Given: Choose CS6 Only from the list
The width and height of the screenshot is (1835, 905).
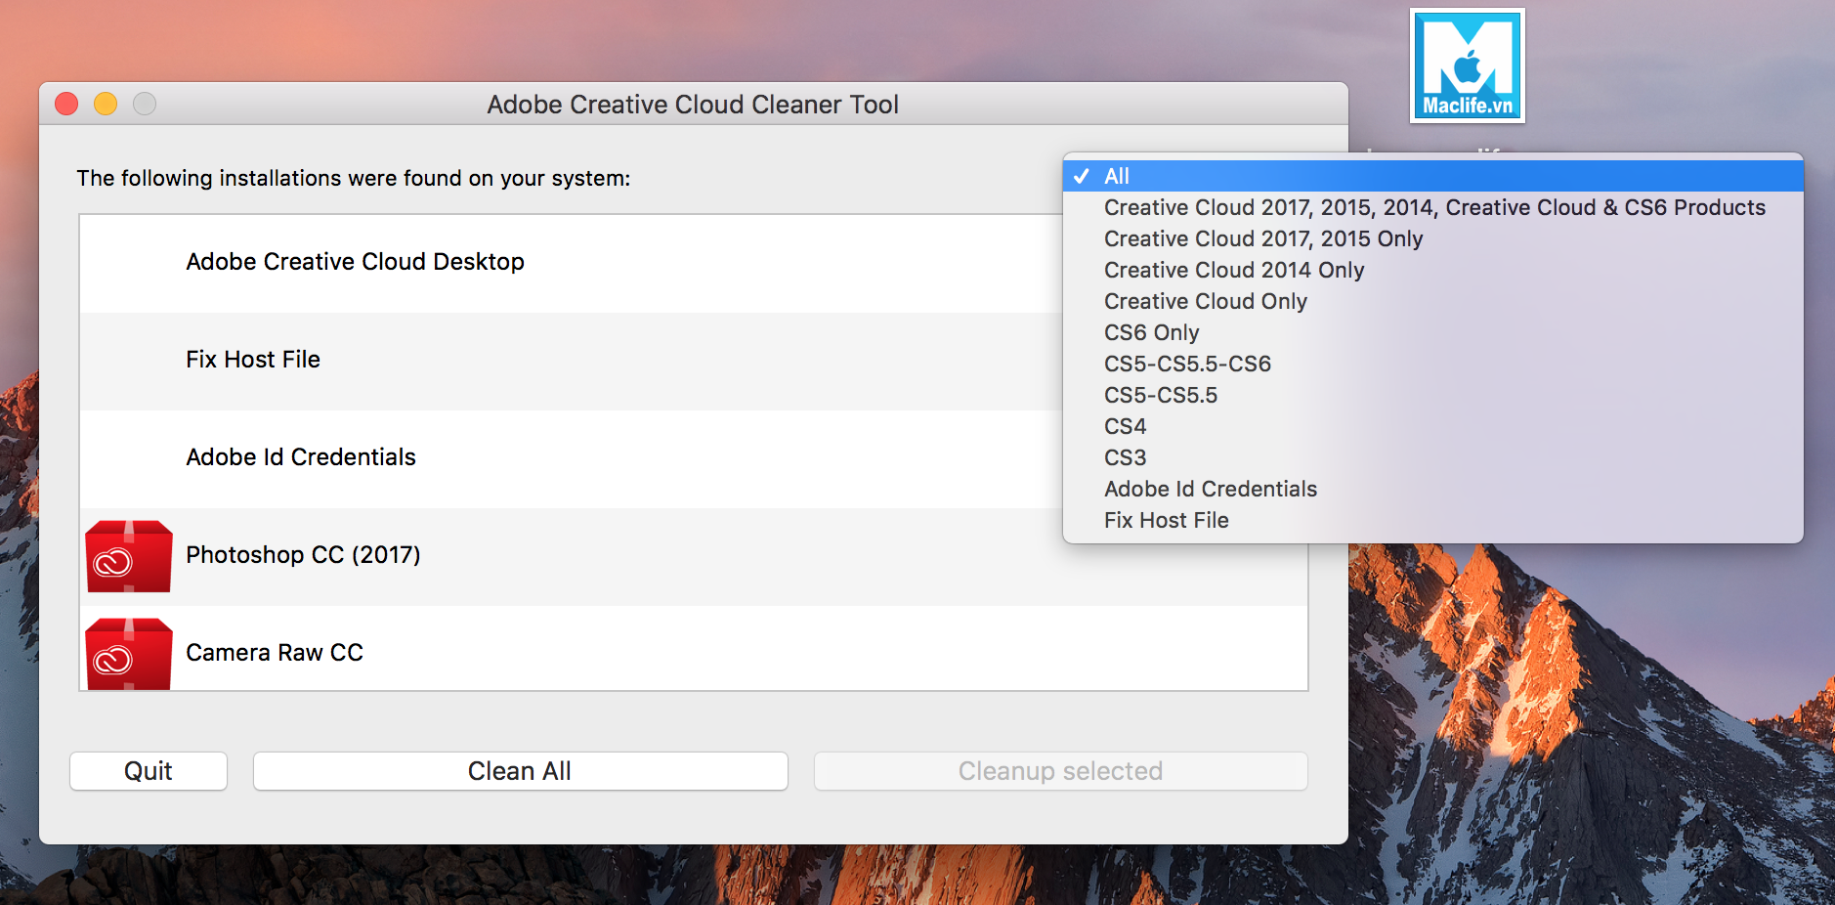Looking at the screenshot, I should point(1151,332).
